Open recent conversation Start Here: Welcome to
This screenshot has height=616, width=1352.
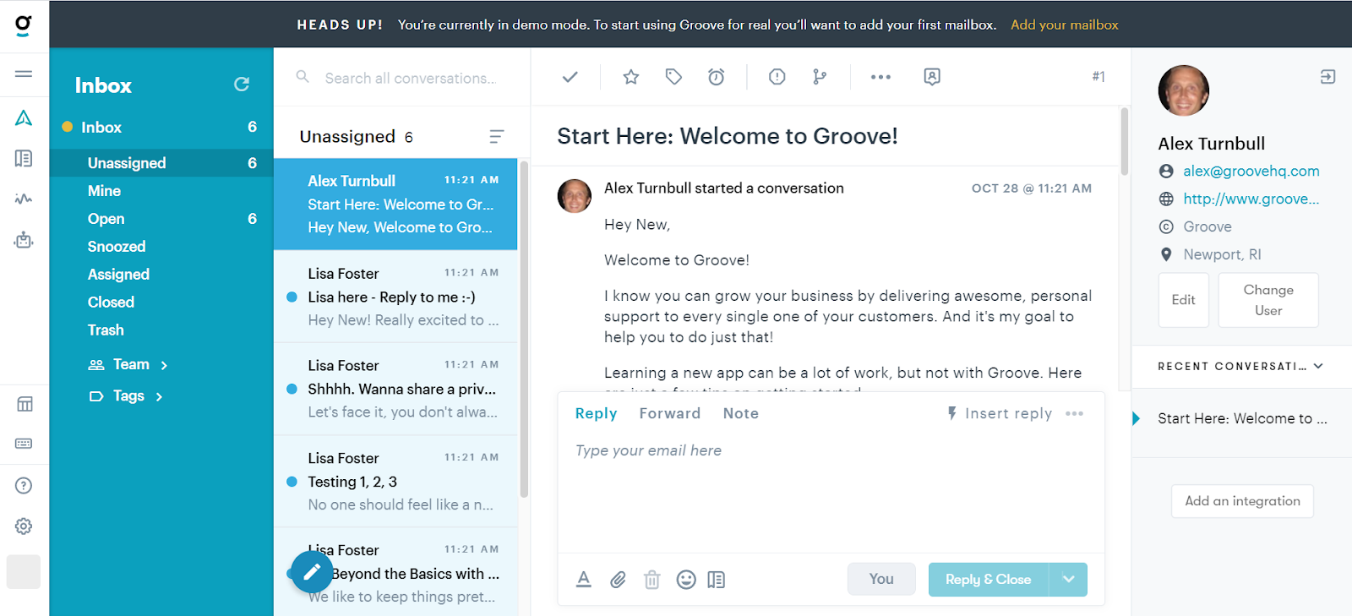click(x=1242, y=418)
